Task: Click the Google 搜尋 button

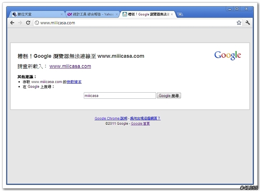Action: [169, 95]
